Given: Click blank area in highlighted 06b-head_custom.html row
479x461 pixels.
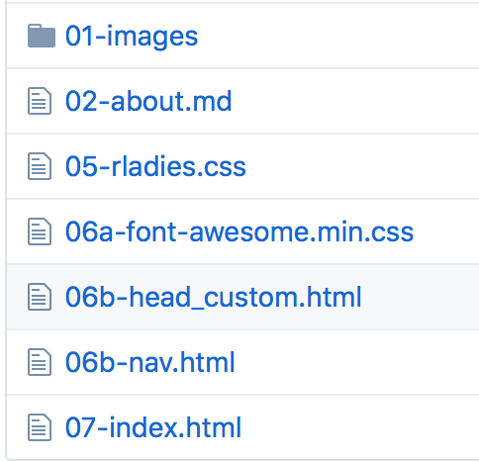Looking at the screenshot, I should 421,297.
